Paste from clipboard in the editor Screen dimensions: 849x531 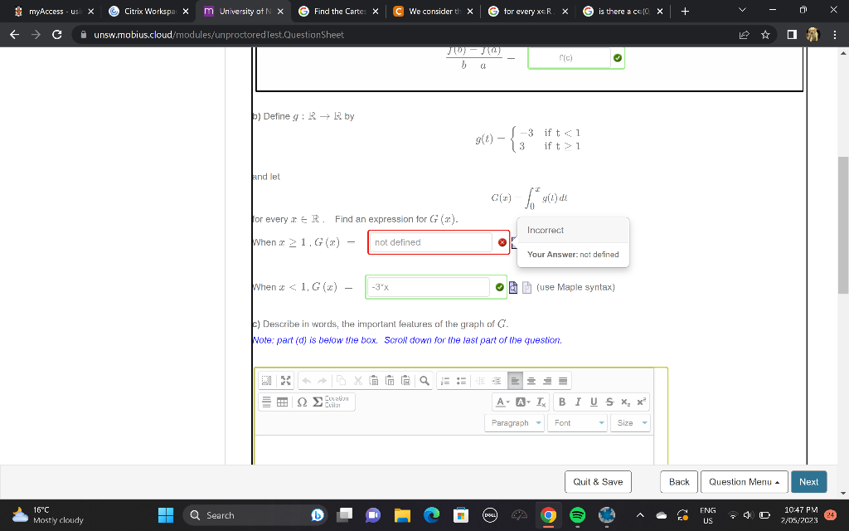tap(374, 381)
